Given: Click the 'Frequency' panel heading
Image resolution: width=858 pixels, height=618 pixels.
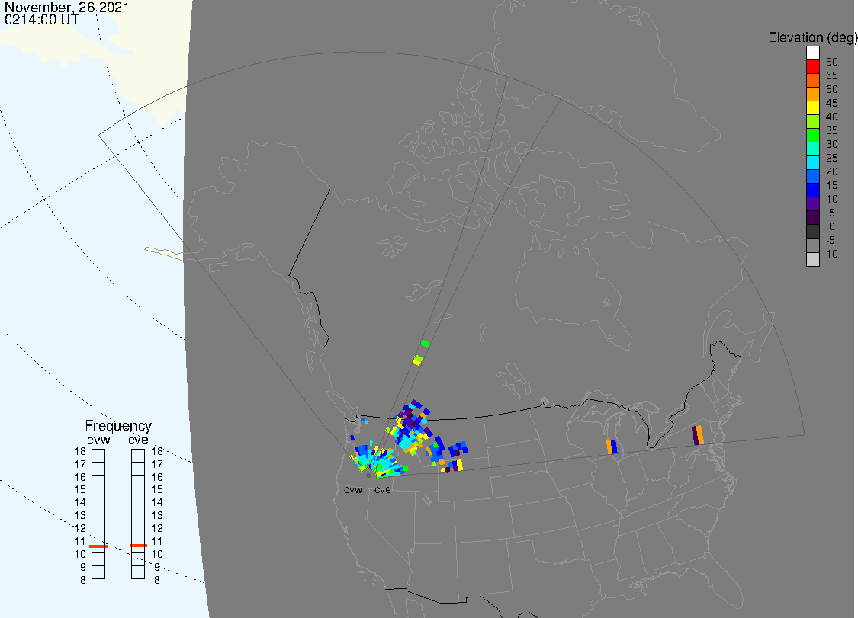Looking at the screenshot, I should pyautogui.click(x=118, y=426).
